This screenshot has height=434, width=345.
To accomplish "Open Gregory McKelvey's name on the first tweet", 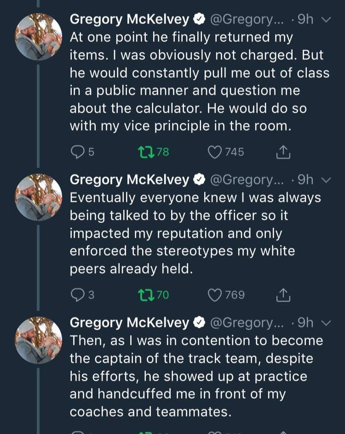I will point(129,19).
